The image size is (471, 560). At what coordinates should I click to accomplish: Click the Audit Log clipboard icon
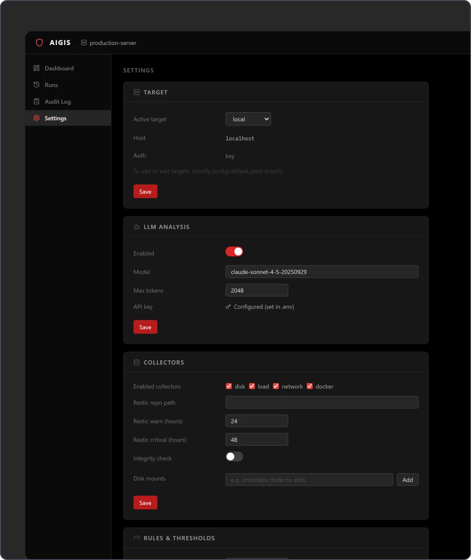click(36, 101)
